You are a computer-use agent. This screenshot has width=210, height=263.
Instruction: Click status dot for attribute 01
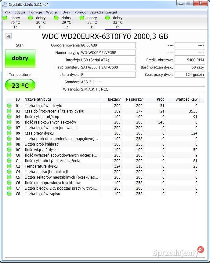pyautogui.click(x=9, y=106)
